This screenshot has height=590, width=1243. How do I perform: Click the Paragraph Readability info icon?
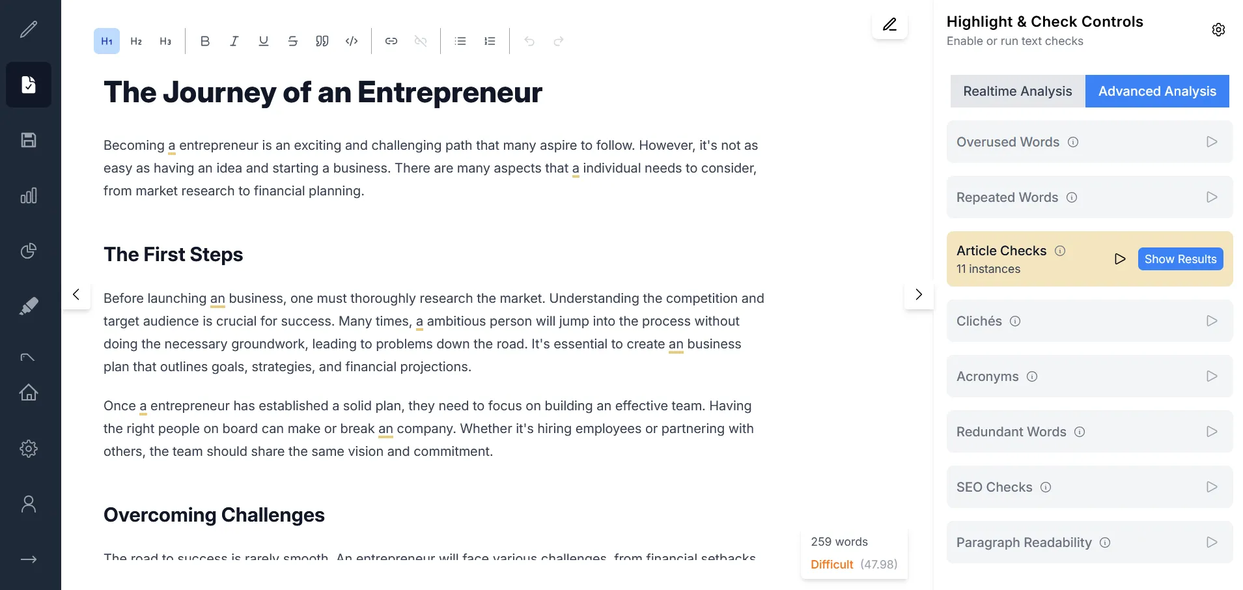(1105, 542)
